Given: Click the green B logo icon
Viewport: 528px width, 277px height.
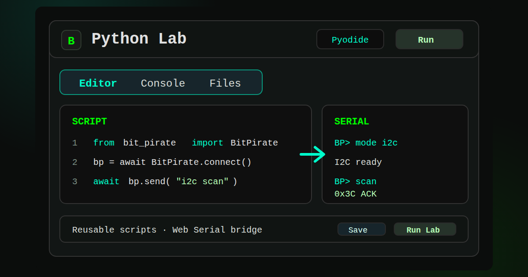Looking at the screenshot, I should coord(71,40).
